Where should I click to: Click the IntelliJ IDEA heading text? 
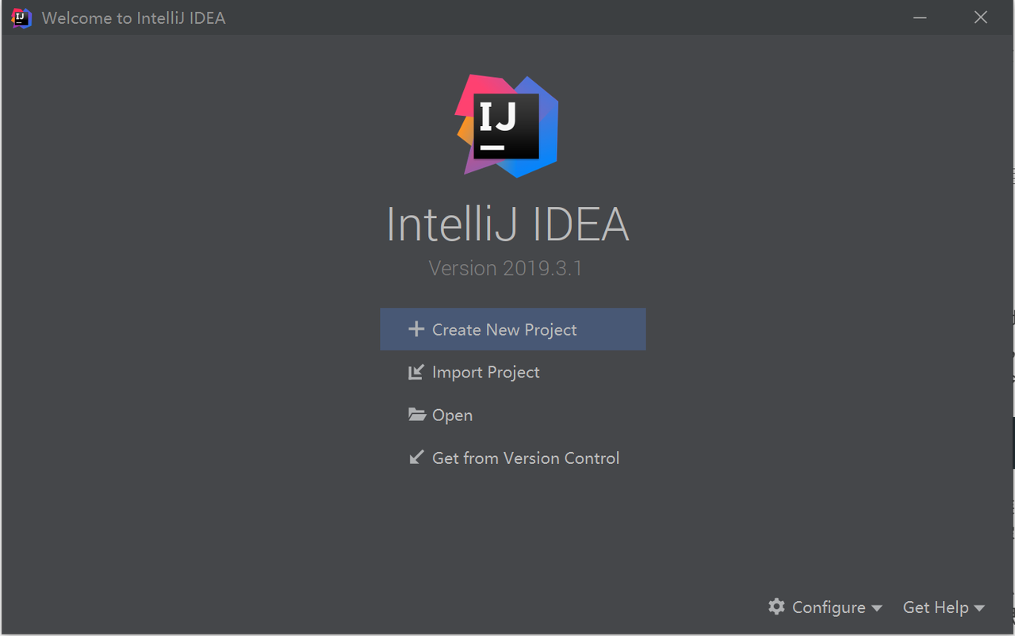tap(507, 224)
